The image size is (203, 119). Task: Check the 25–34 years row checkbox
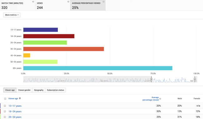click(5, 117)
